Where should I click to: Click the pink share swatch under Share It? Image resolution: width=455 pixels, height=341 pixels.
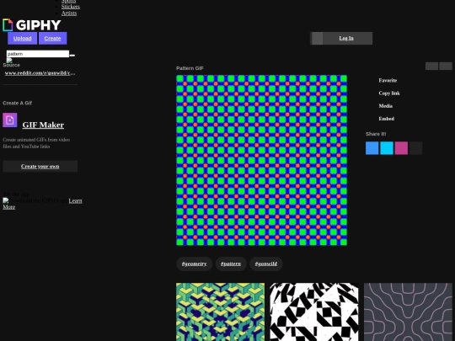(401, 148)
